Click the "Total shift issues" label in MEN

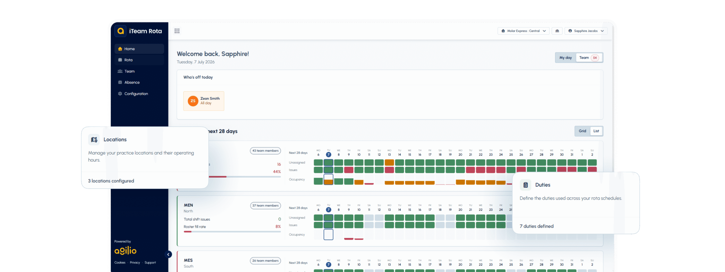click(x=197, y=219)
